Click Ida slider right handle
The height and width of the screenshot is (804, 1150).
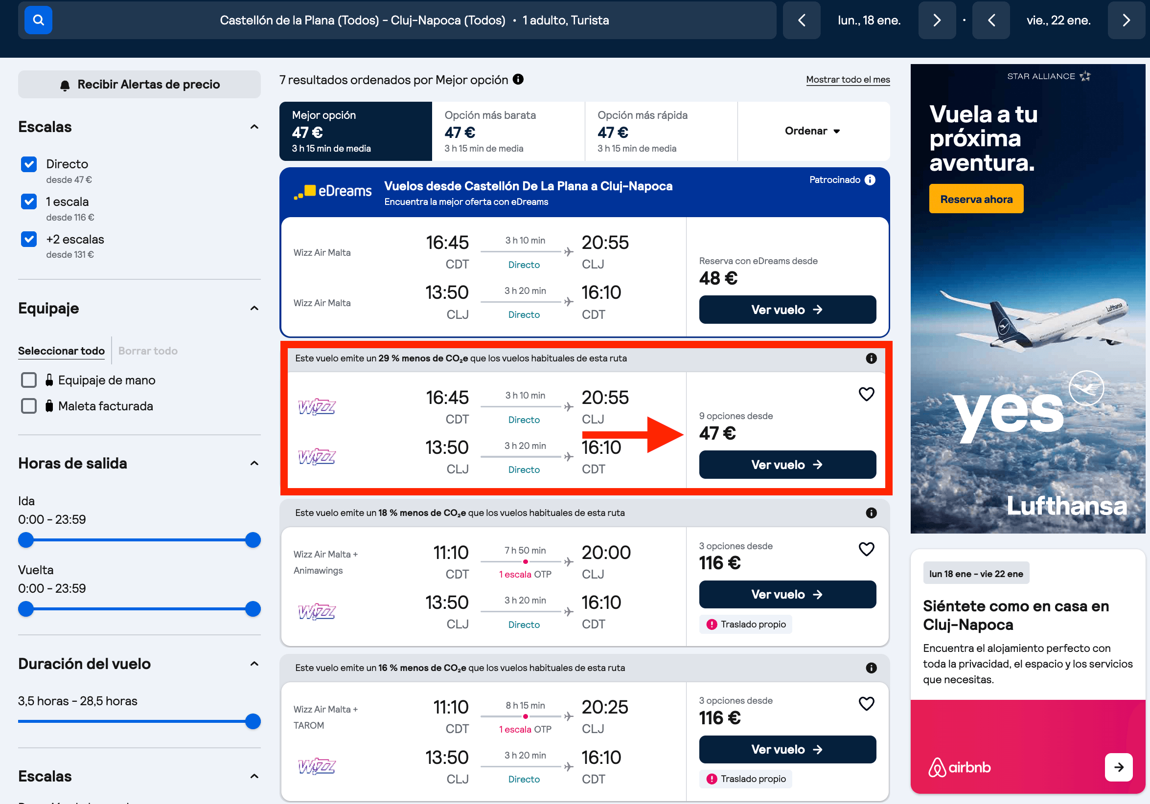coord(253,540)
